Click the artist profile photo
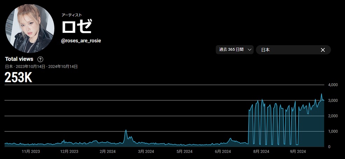Image resolution: width=345 pixels, height=159 pixels. click(30, 29)
